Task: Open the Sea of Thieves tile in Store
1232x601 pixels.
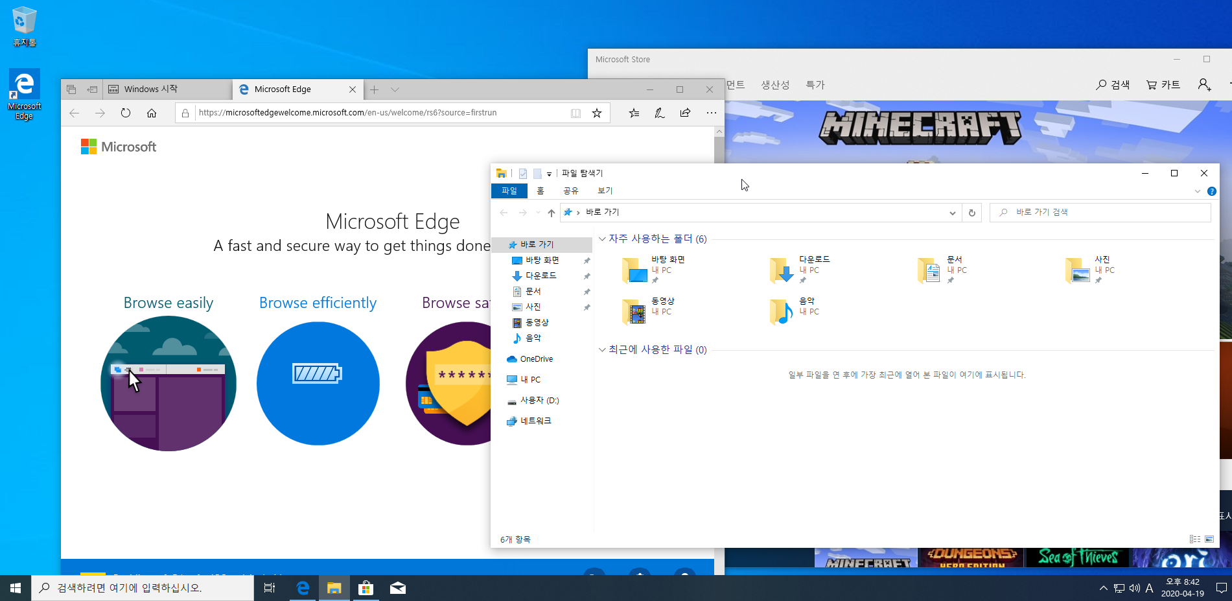Action: 1078,558
